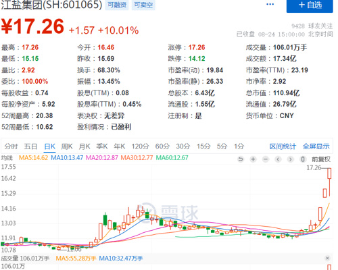
Task: Select the 五日 chart tab
Action: [30, 146]
